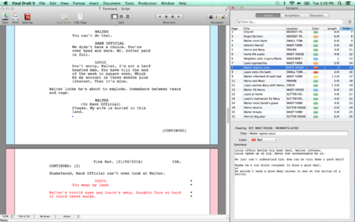Open the Window menu
355x222 pixels.
click(x=168, y=3)
